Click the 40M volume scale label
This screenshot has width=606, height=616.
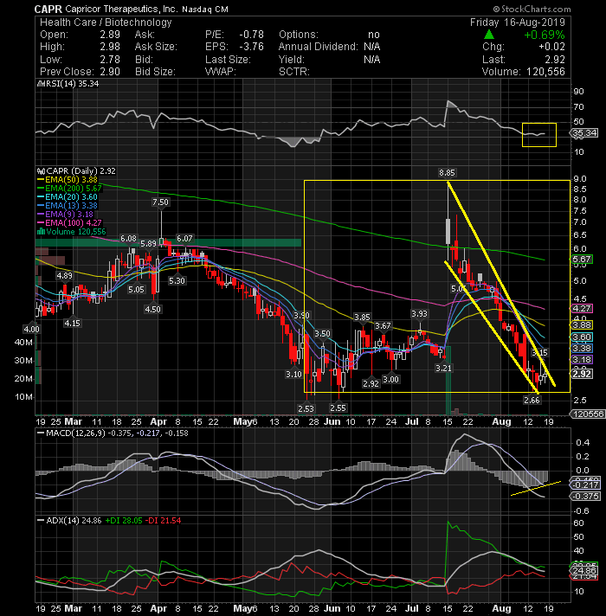pyautogui.click(x=23, y=343)
